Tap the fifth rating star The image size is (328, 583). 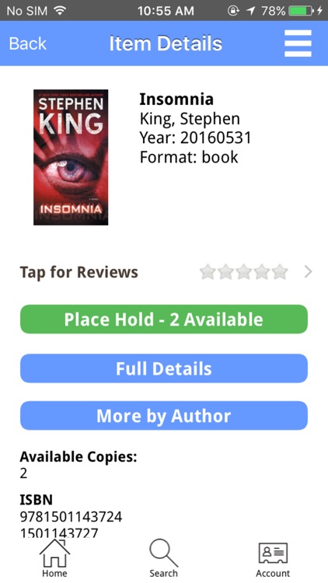click(280, 272)
